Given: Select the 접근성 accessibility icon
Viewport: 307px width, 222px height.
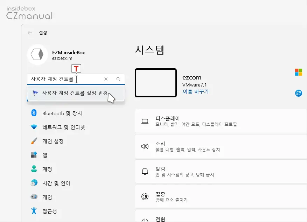Looking at the screenshot, I should coord(33,211).
